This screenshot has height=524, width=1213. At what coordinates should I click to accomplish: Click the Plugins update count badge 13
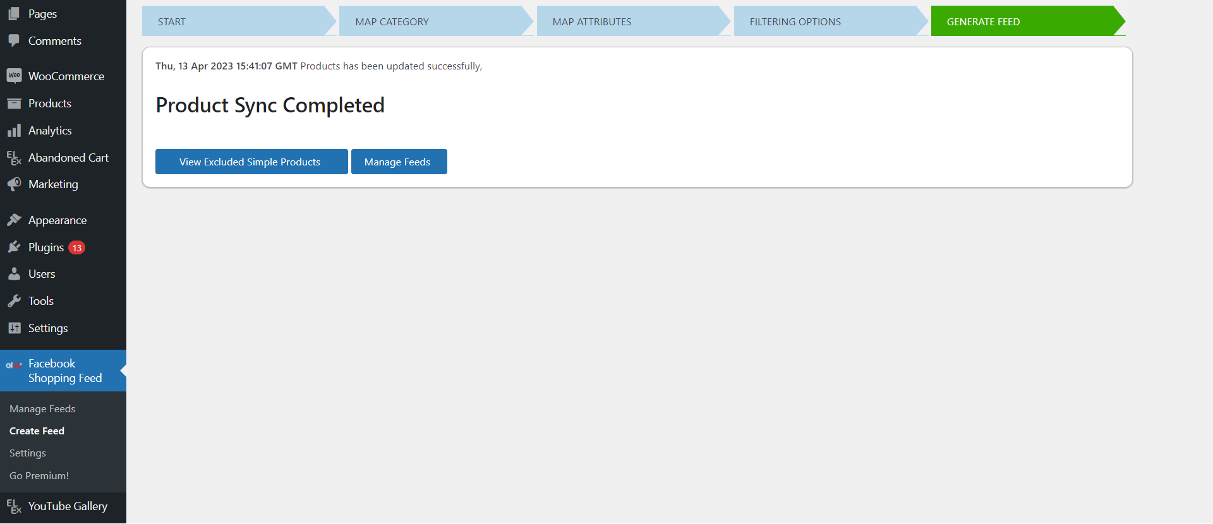click(77, 247)
